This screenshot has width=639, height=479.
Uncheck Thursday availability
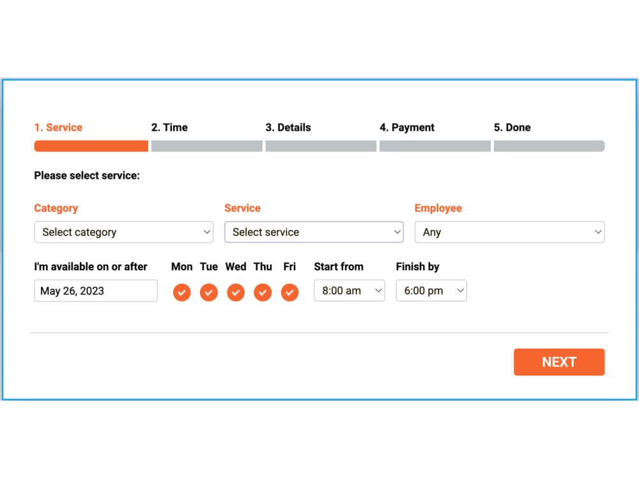click(263, 293)
